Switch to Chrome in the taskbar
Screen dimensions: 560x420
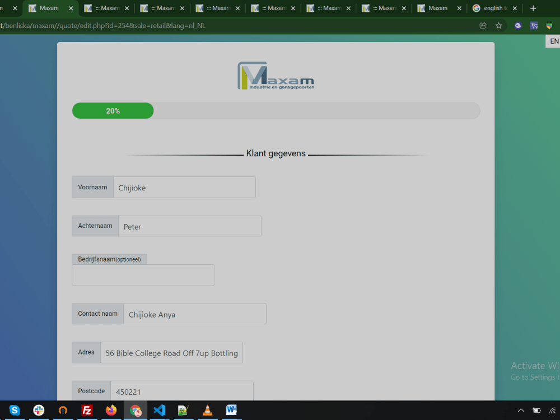(x=136, y=410)
